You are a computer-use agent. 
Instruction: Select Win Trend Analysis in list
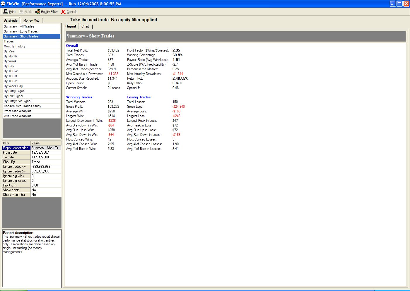(x=18, y=116)
